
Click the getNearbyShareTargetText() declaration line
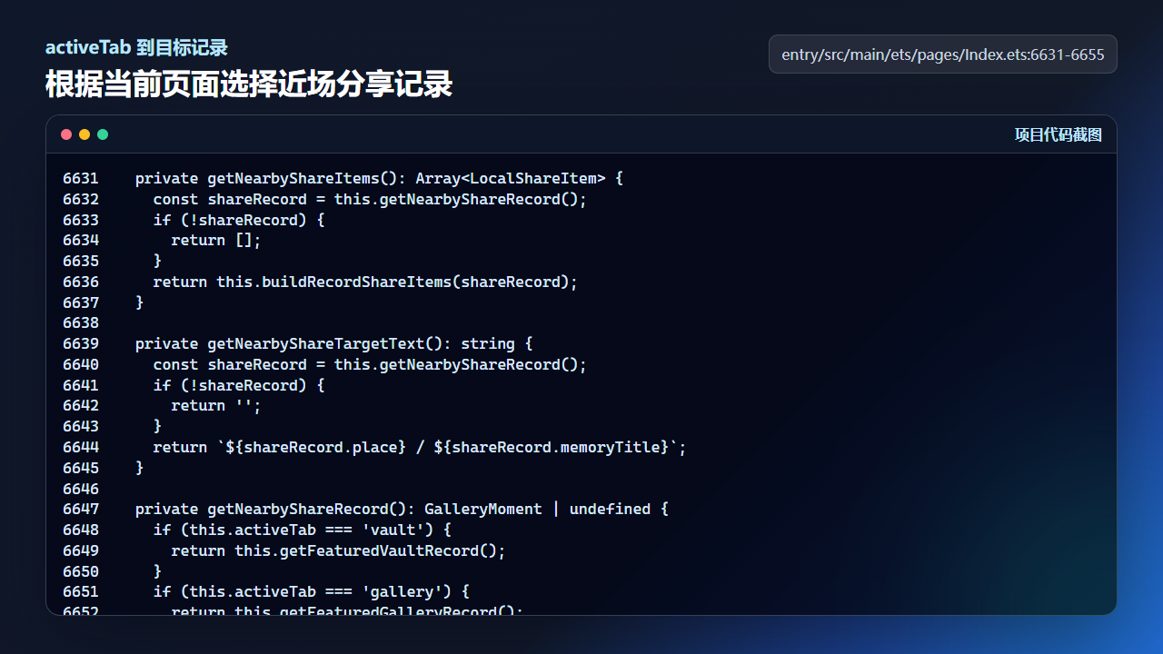click(334, 344)
